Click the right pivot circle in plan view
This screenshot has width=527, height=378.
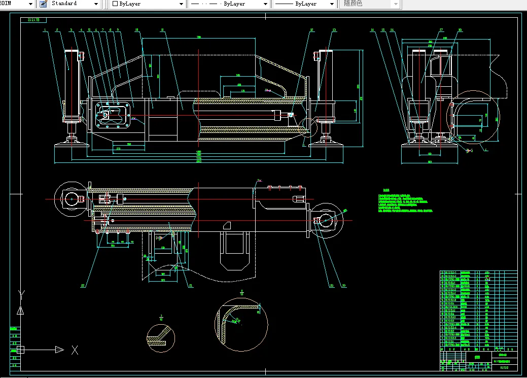(326, 220)
